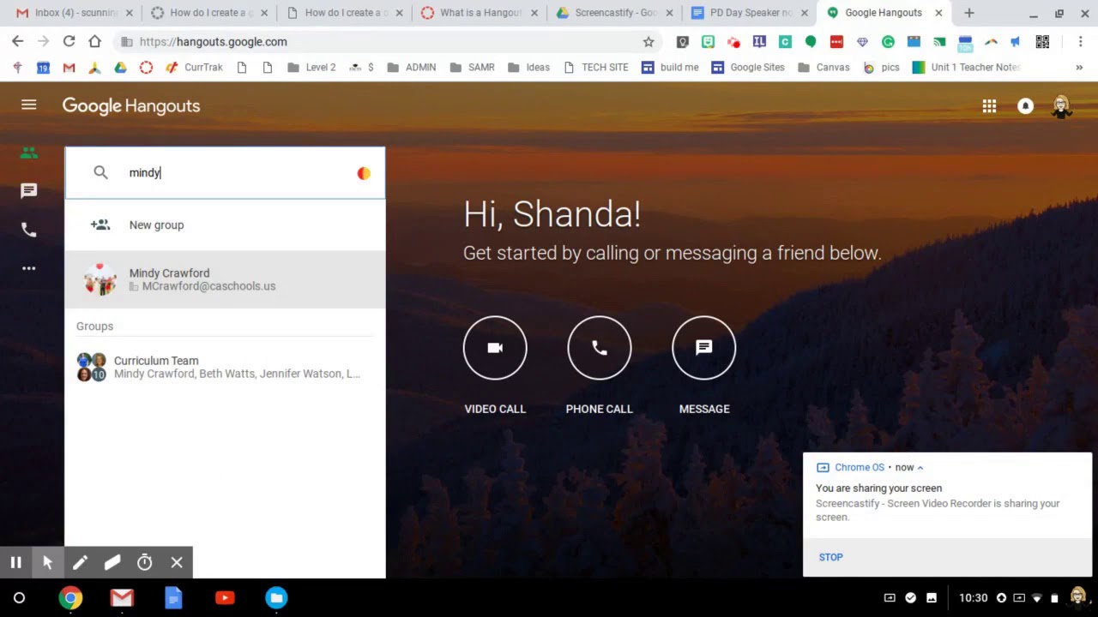The image size is (1098, 617).
Task: Open the Google apps grid
Action: [x=989, y=105]
